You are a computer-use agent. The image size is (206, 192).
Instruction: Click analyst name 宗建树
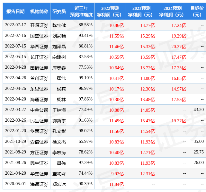[59, 57]
